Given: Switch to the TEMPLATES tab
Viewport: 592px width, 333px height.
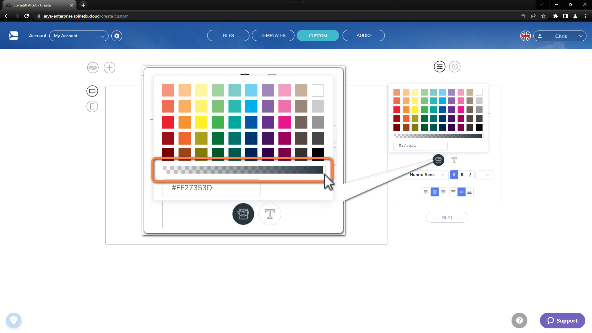Looking at the screenshot, I should (273, 35).
